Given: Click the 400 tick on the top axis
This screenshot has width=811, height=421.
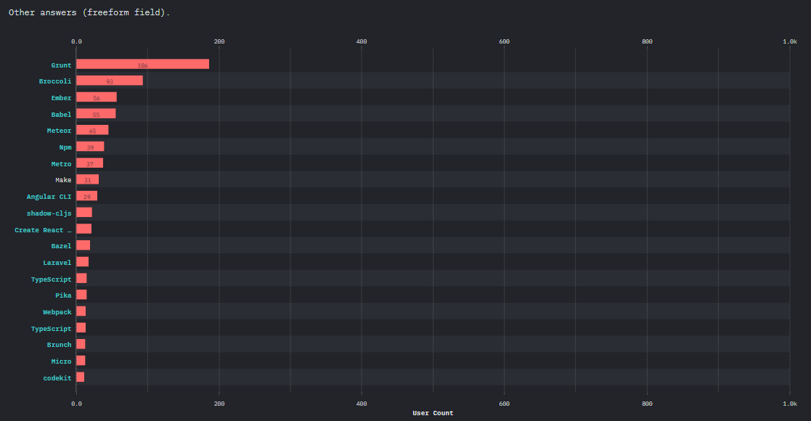Looking at the screenshot, I should click(362, 41).
